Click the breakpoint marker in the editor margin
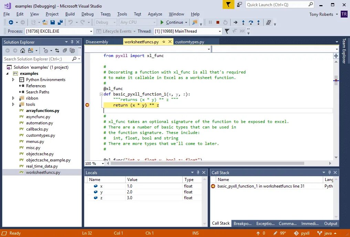Image resolution: width=350 pixels, height=237 pixels. click(87, 105)
